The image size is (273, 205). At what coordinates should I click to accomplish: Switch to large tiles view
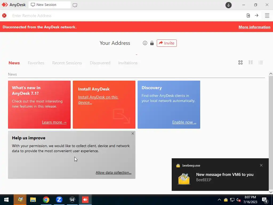point(240,62)
